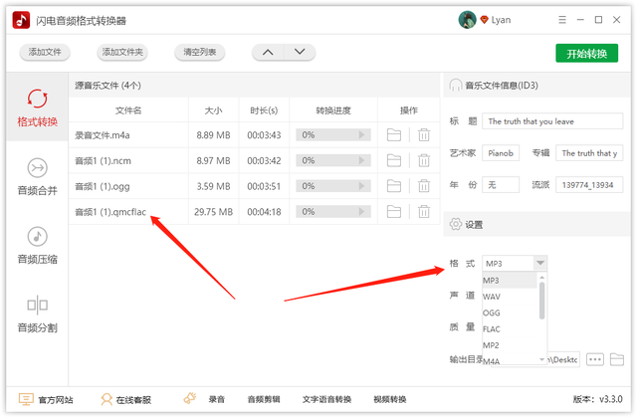The image size is (637, 418).
Task: Switch to the 音频压缩 sidebar tab
Action: [38, 245]
